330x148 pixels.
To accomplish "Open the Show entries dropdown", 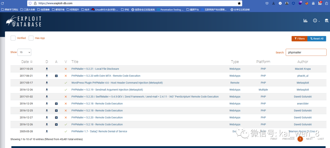I will pyautogui.click(x=24, y=52).
